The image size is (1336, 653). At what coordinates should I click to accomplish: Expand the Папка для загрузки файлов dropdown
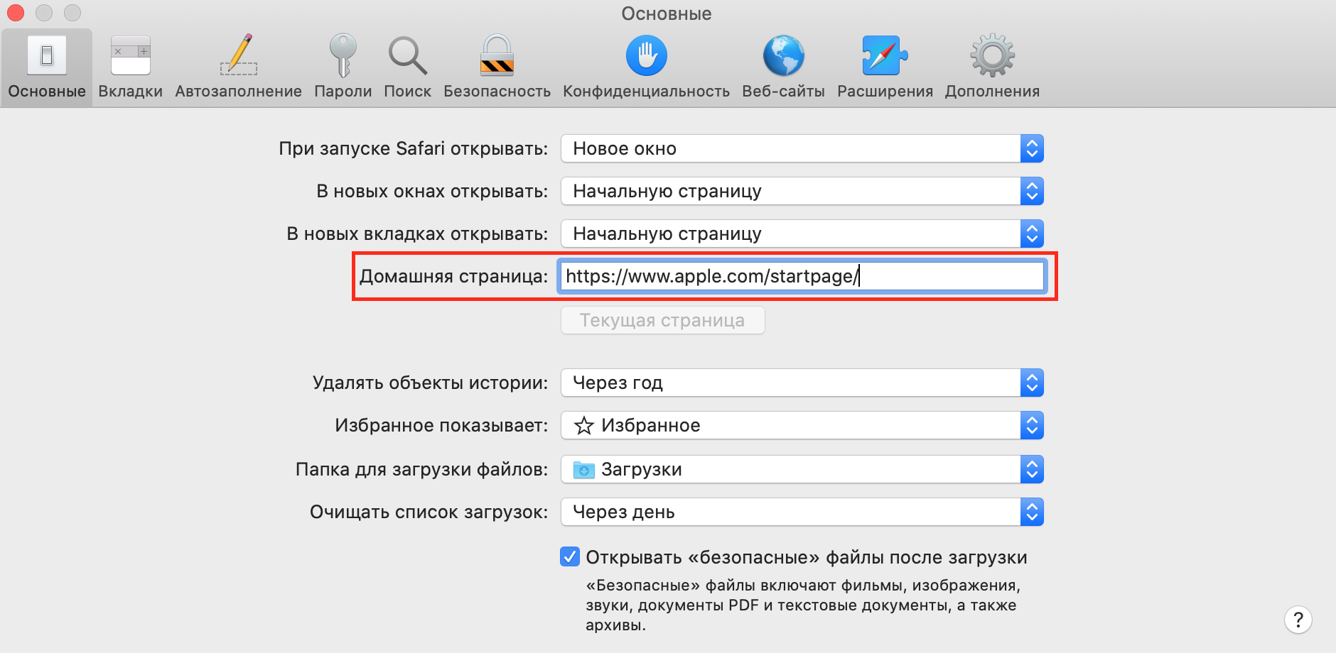pos(802,469)
